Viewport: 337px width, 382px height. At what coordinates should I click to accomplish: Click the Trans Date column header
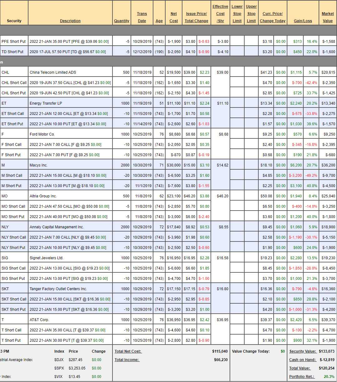click(142, 17)
